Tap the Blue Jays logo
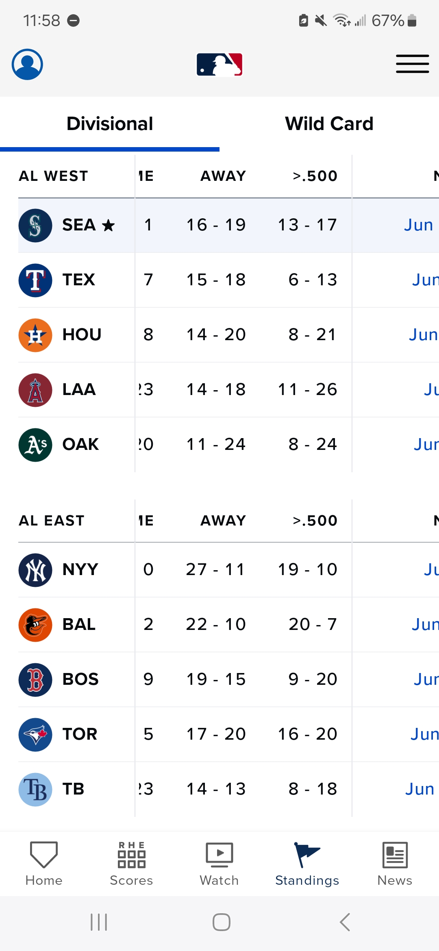 click(35, 735)
